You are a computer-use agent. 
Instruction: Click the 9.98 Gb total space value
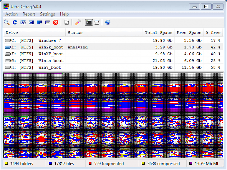[x=164, y=54]
